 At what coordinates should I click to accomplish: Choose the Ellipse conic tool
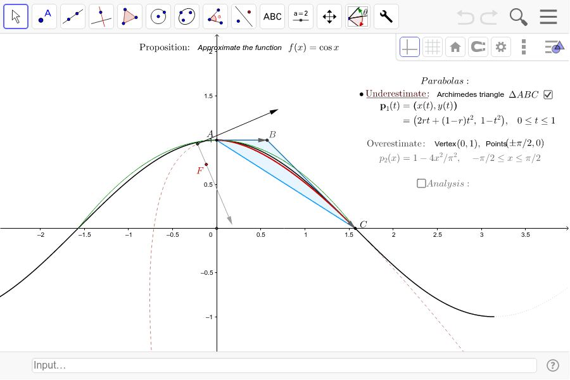[187, 16]
